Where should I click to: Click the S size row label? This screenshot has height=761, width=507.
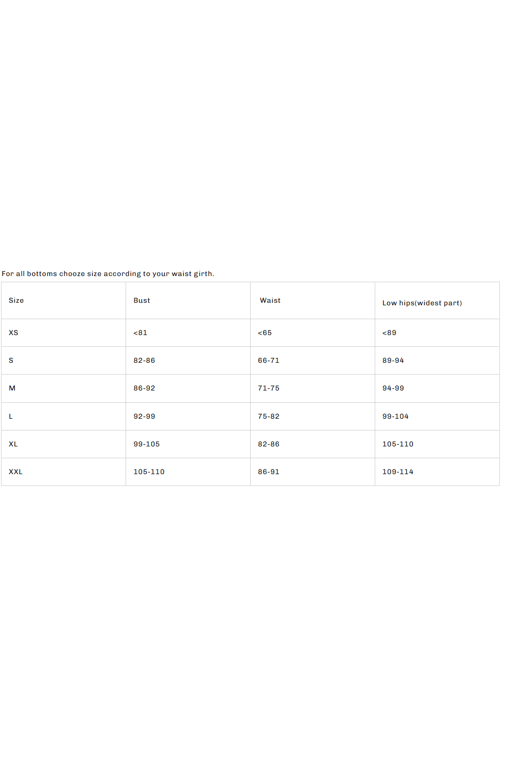pos(11,361)
